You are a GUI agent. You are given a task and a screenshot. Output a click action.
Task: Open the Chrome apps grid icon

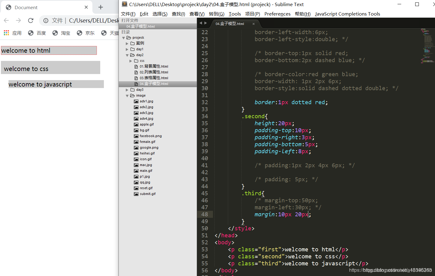[6, 33]
